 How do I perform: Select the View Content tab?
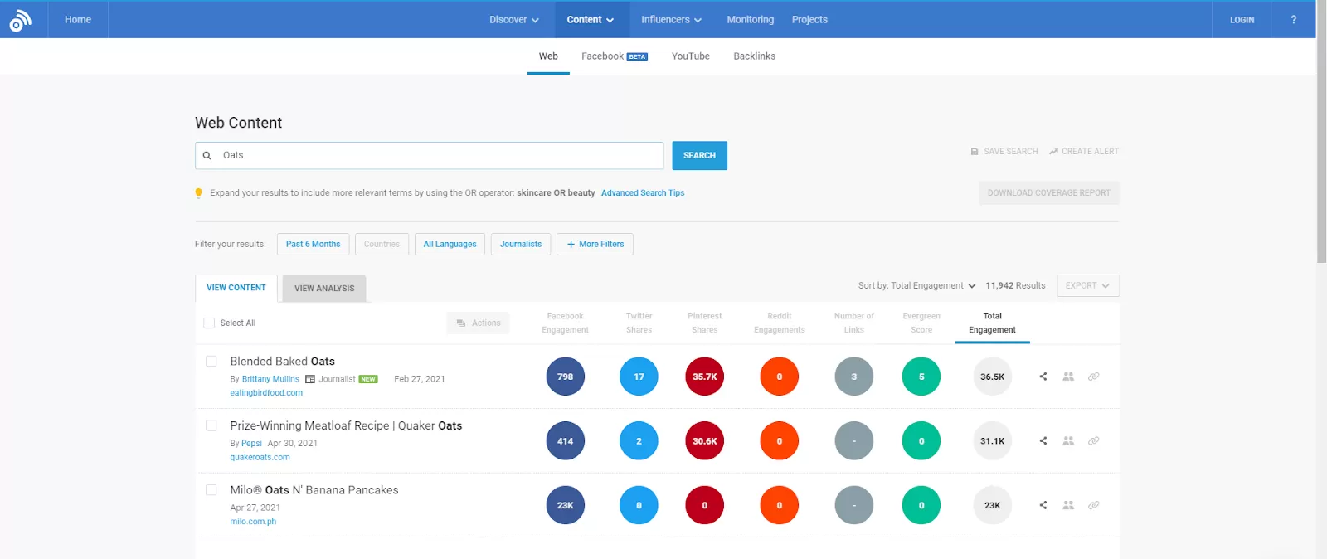point(236,288)
